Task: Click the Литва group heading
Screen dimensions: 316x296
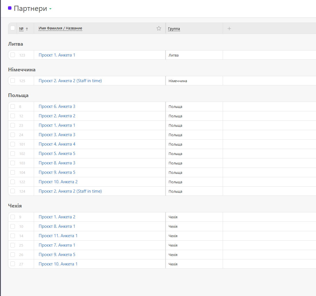Action: click(15, 44)
